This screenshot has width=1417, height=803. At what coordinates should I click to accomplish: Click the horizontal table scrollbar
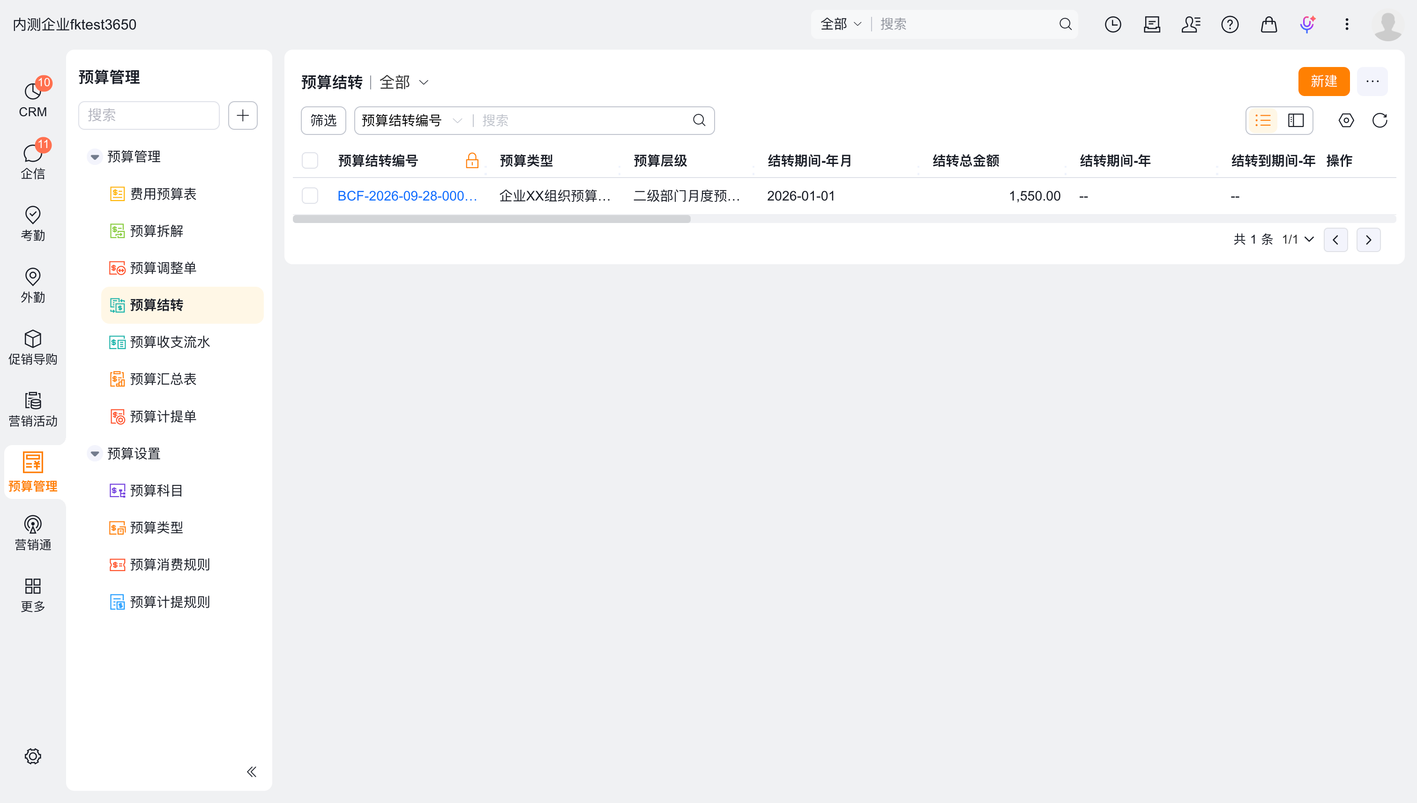point(492,219)
